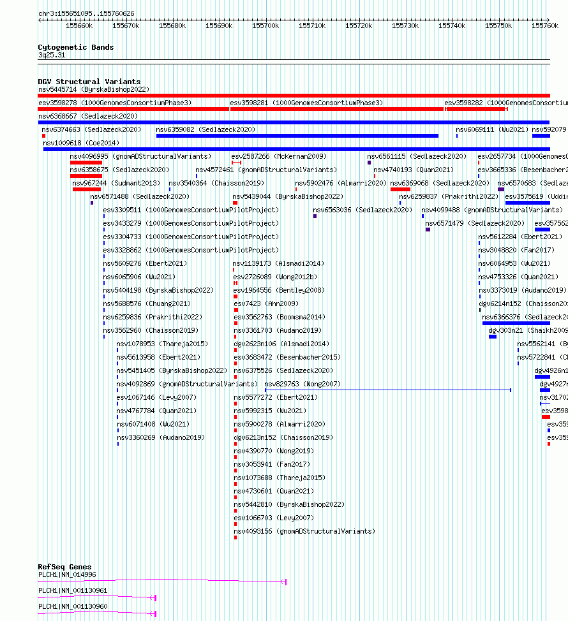Select the nsv1139173 (Alsmadi2014) label
This screenshot has width=568, height=621.
[x=278, y=264]
